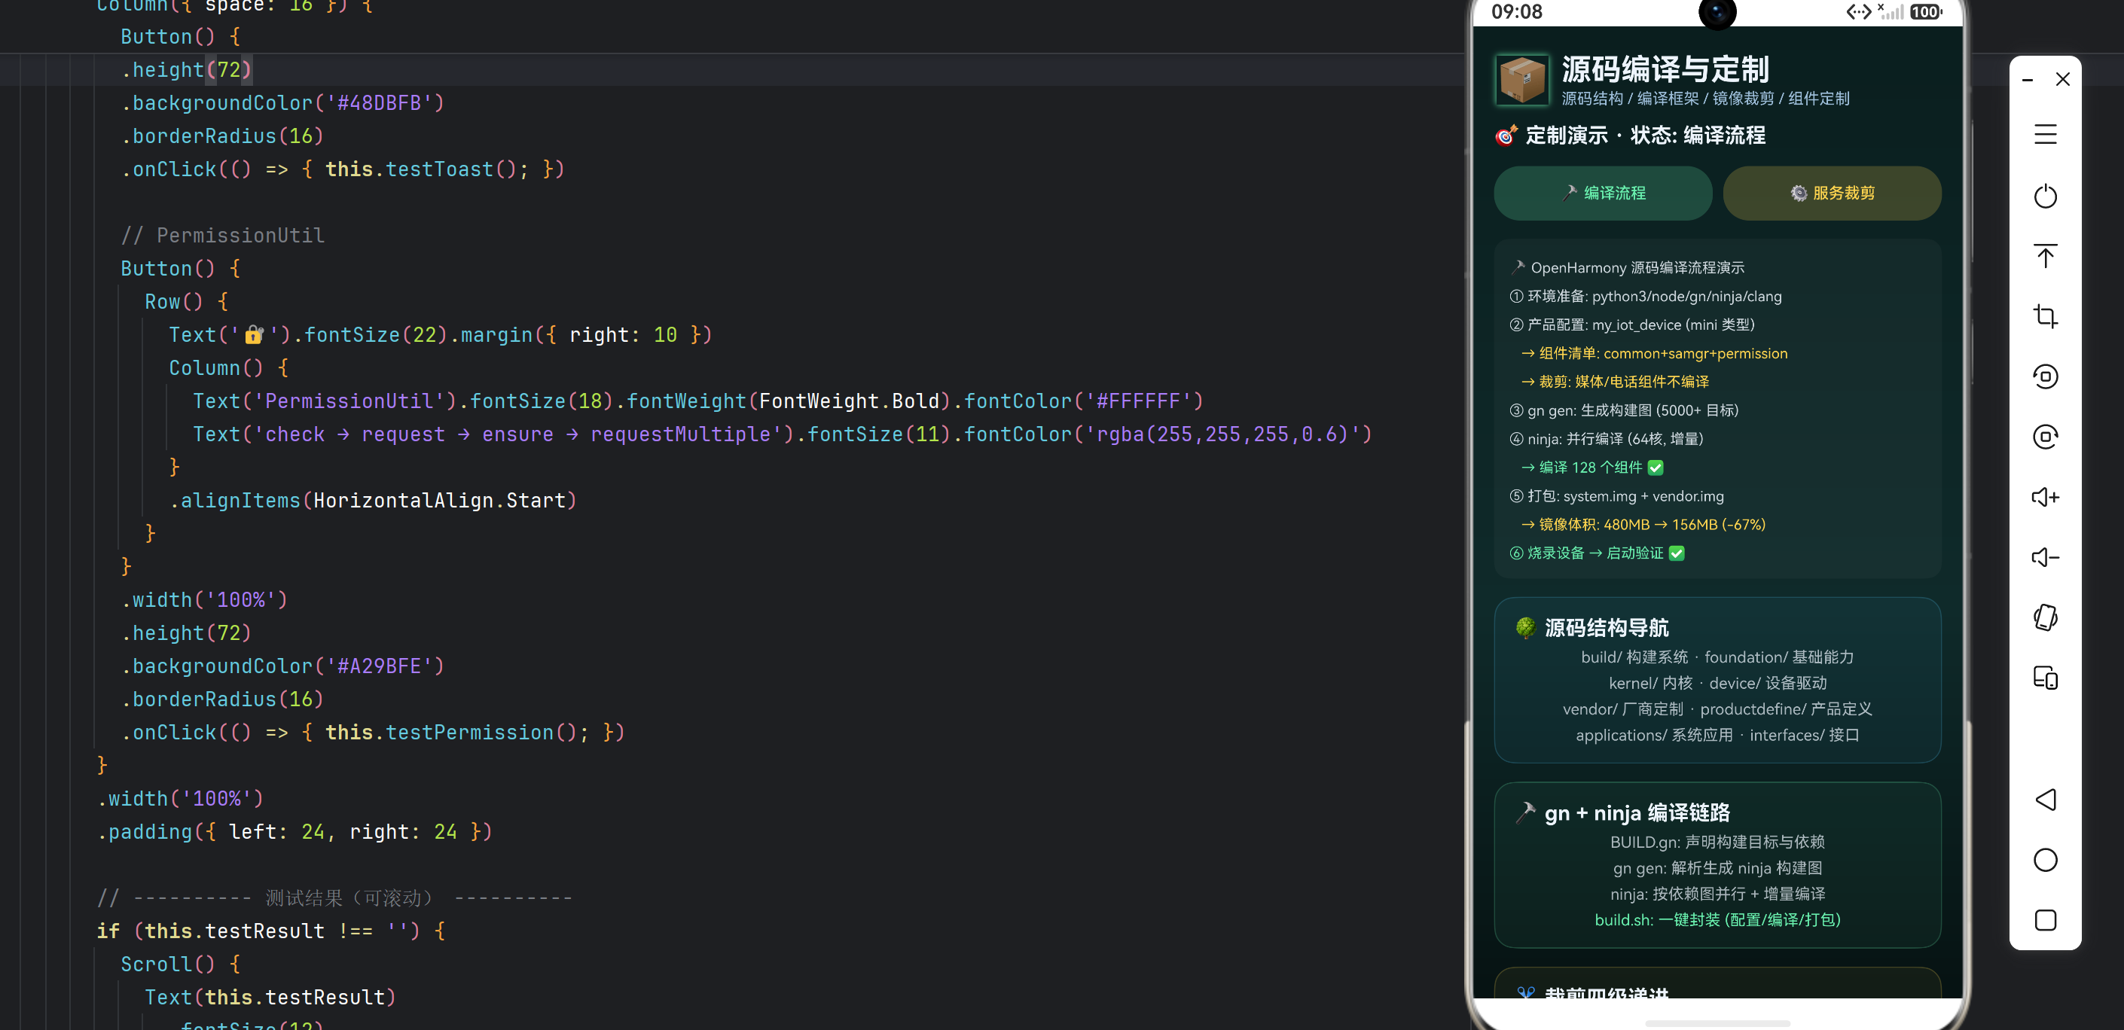Image resolution: width=2124 pixels, height=1030 pixels.
Task: Click the .alignItems(HorizontalAlign.Start) line
Action: (x=373, y=500)
